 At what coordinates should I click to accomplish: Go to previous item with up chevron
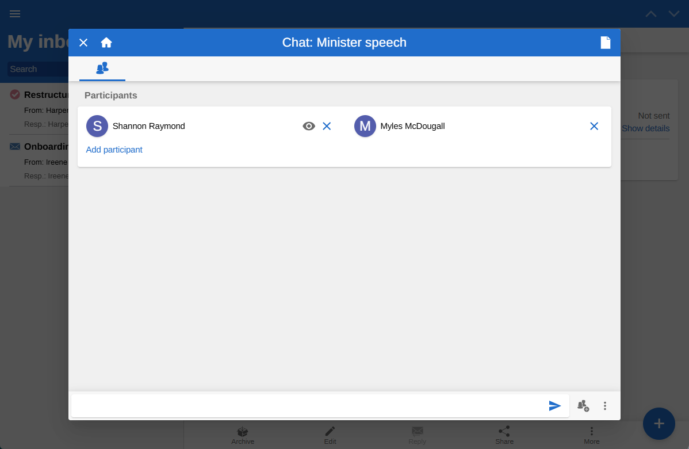[651, 14]
